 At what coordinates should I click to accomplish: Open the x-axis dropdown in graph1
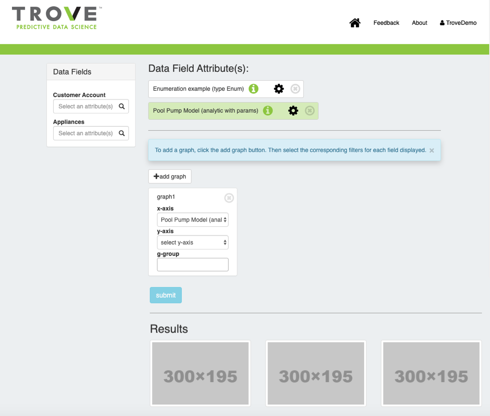pos(192,220)
